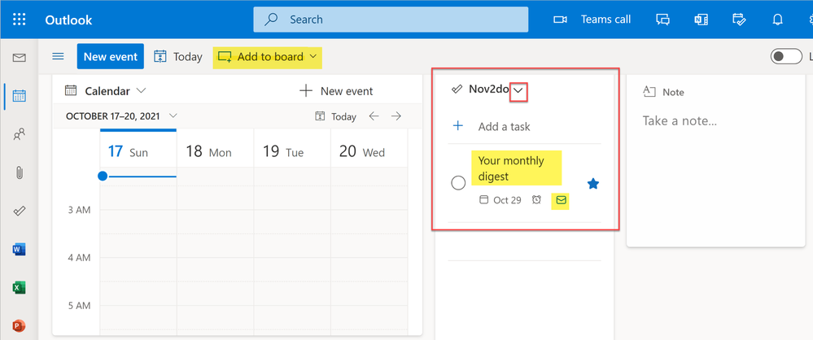Open People contacts in sidebar
Image resolution: width=813 pixels, height=340 pixels.
coord(20,134)
